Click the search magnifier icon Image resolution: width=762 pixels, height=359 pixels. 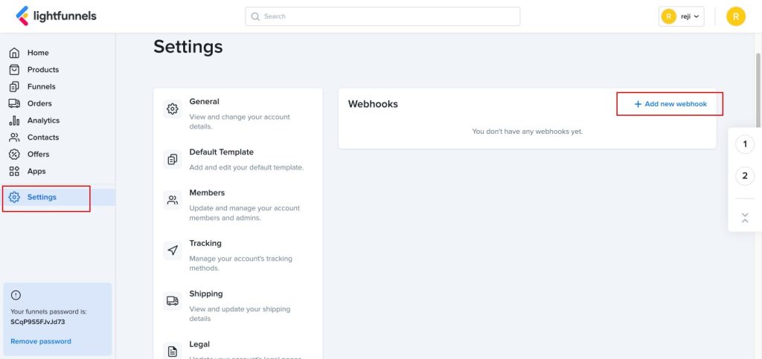(x=255, y=16)
